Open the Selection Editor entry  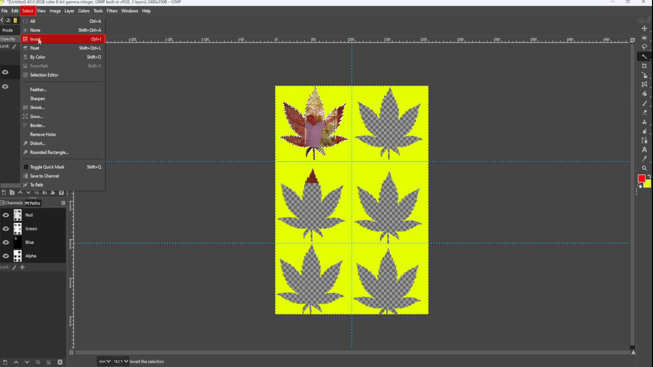click(x=63, y=75)
